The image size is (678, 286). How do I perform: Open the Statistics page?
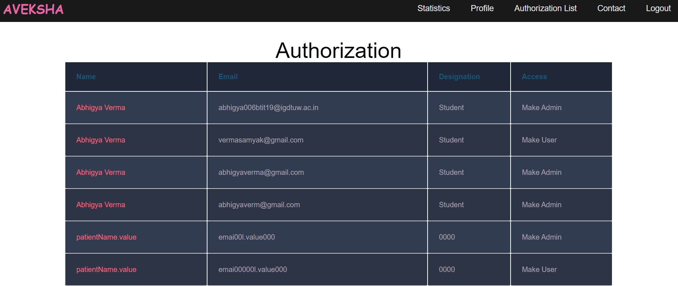click(433, 8)
